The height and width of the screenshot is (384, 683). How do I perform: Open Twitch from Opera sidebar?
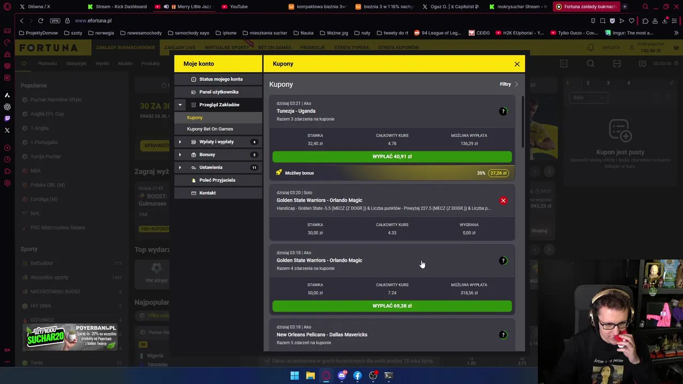tap(7, 118)
